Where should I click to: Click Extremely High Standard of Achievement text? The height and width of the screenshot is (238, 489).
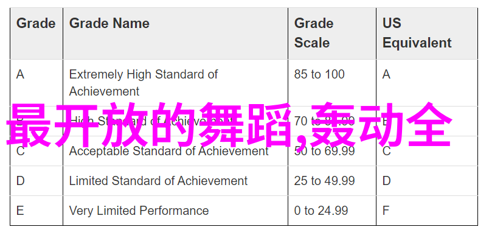point(144,83)
